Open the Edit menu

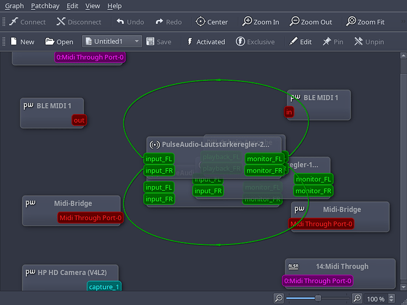tap(72, 5)
